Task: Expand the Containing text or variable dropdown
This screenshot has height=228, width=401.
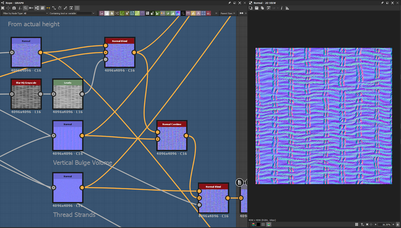Action: pyautogui.click(x=93, y=13)
